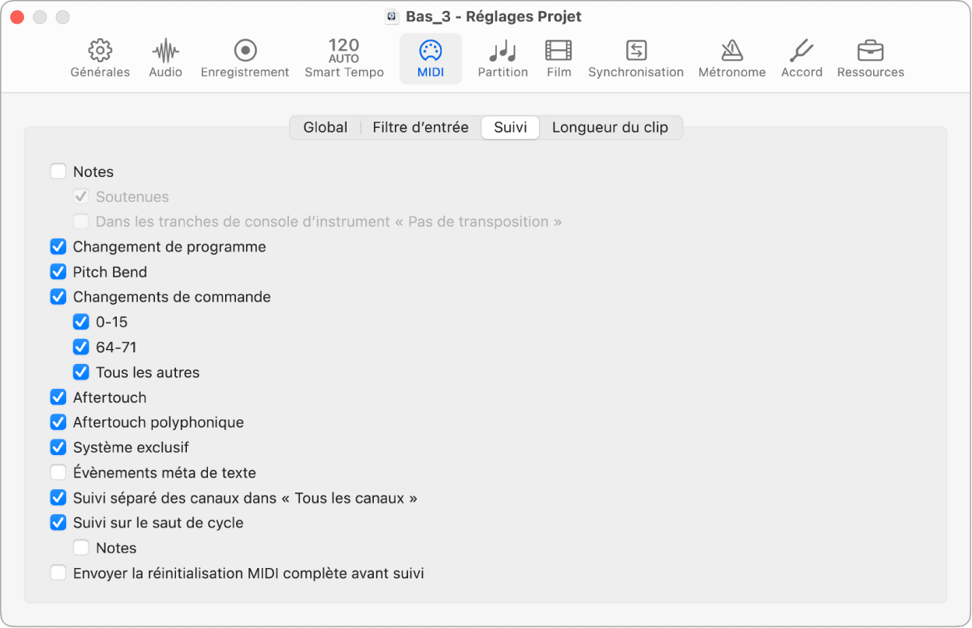Viewport: 972px width, 628px height.
Task: Open the Synchronisation settings
Action: tap(636, 57)
